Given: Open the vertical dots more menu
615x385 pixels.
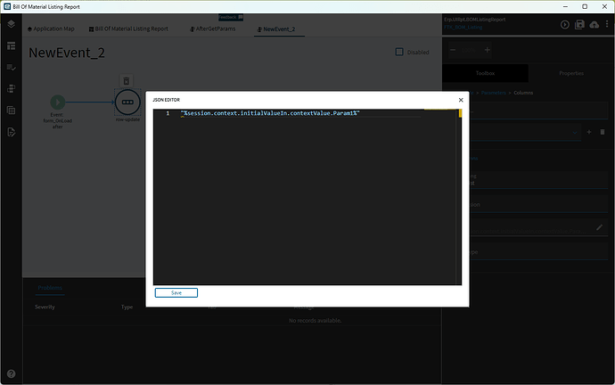Looking at the screenshot, I should (x=607, y=24).
